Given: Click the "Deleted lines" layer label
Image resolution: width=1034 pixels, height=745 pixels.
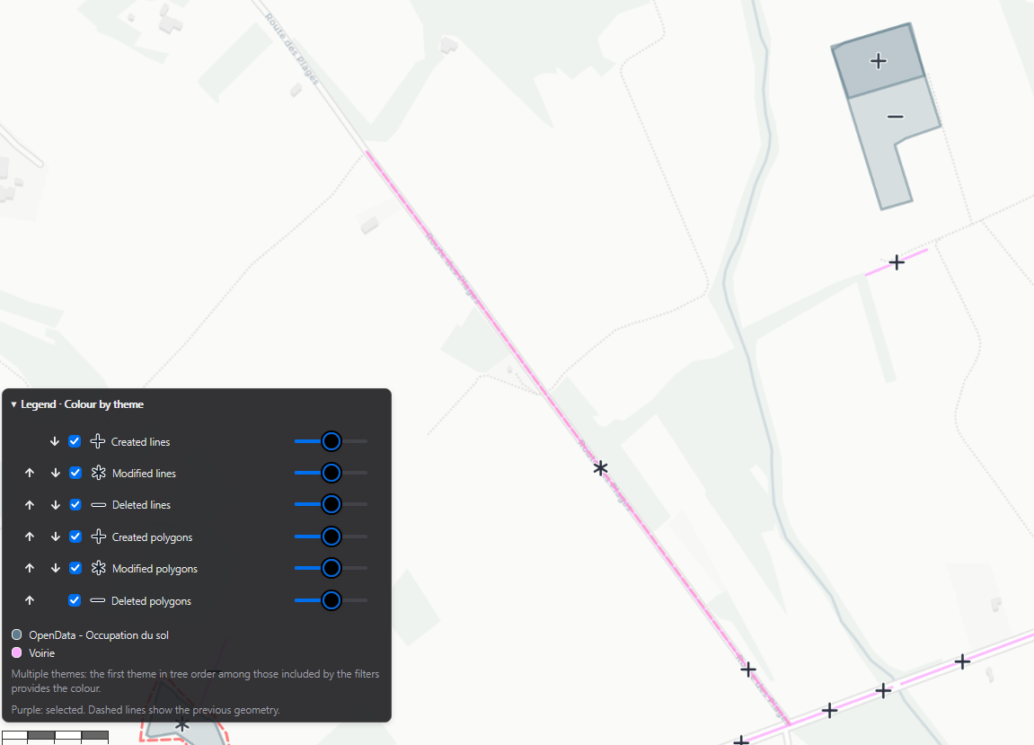Looking at the screenshot, I should click(x=141, y=505).
